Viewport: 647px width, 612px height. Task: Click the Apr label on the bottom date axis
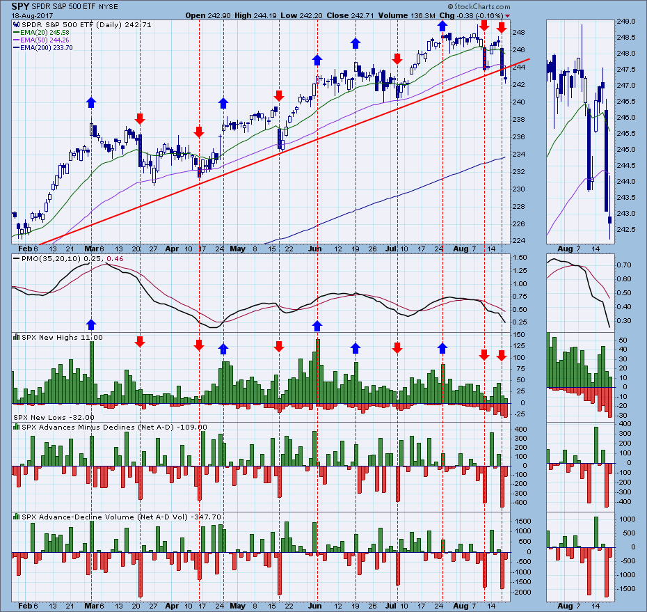172,606
